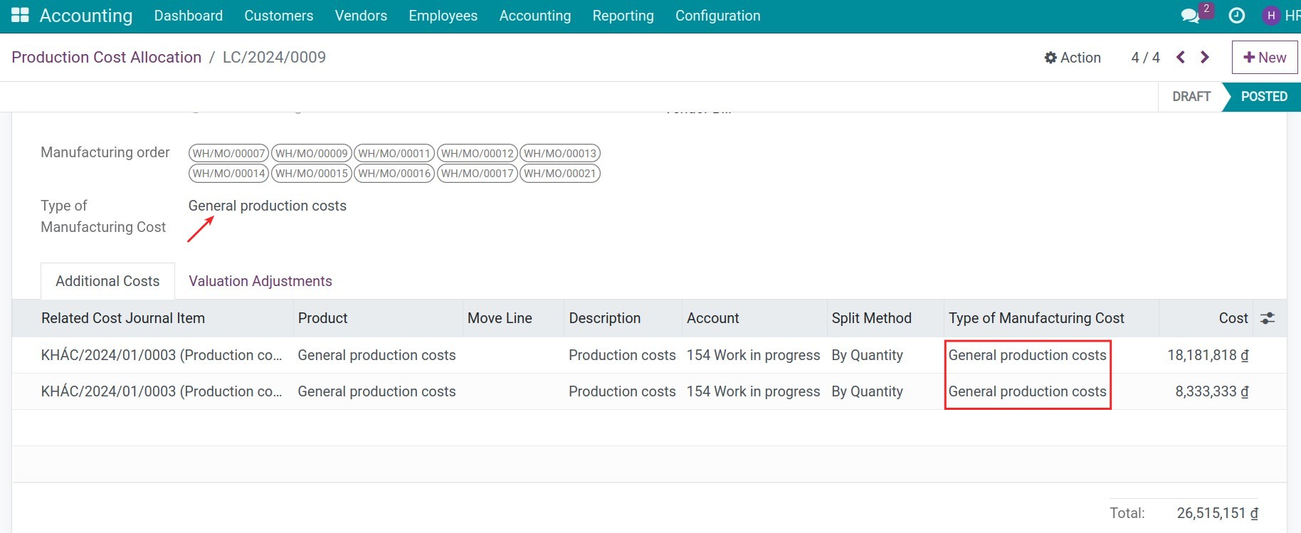Open manufacturing order tag WH/MO/00015
Viewport: 1301px width, 533px height.
[312, 173]
